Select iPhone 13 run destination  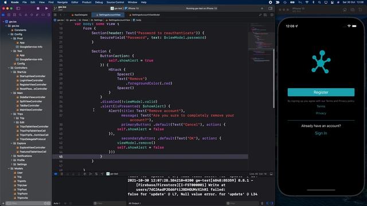click(x=132, y=9)
